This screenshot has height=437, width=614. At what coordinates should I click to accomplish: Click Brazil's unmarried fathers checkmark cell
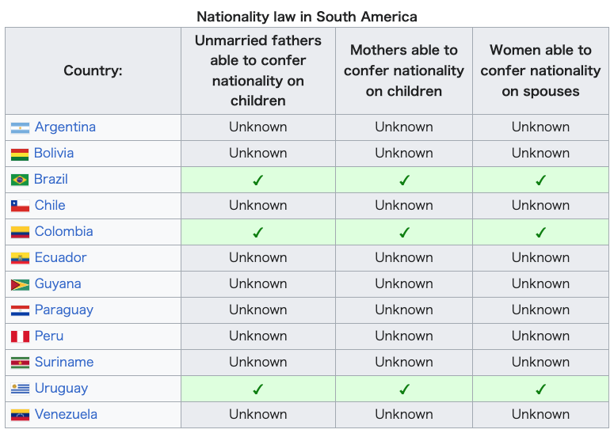coord(258,180)
